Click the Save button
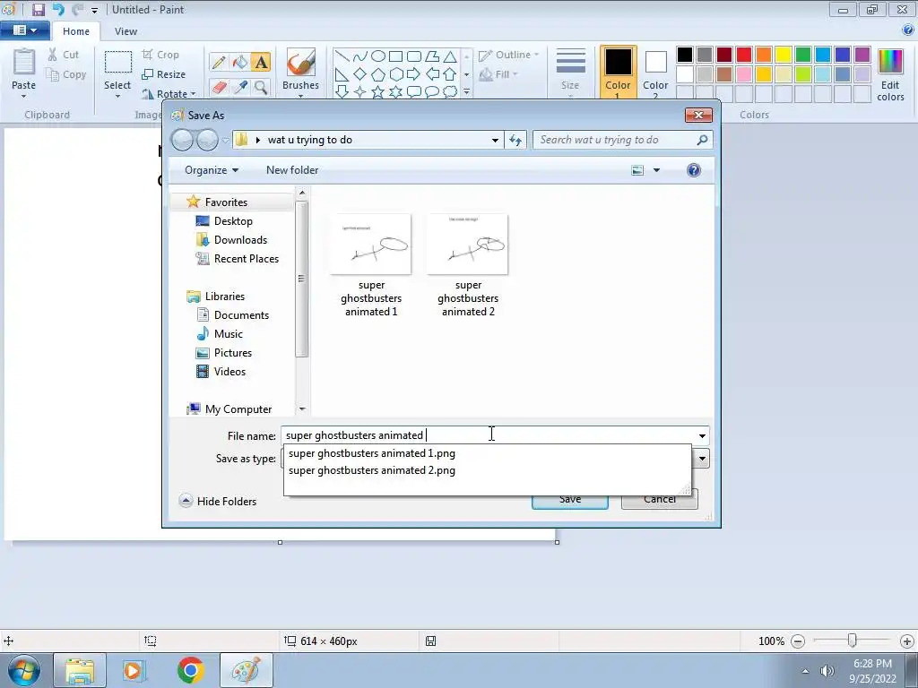The height and width of the screenshot is (688, 918). [569, 499]
